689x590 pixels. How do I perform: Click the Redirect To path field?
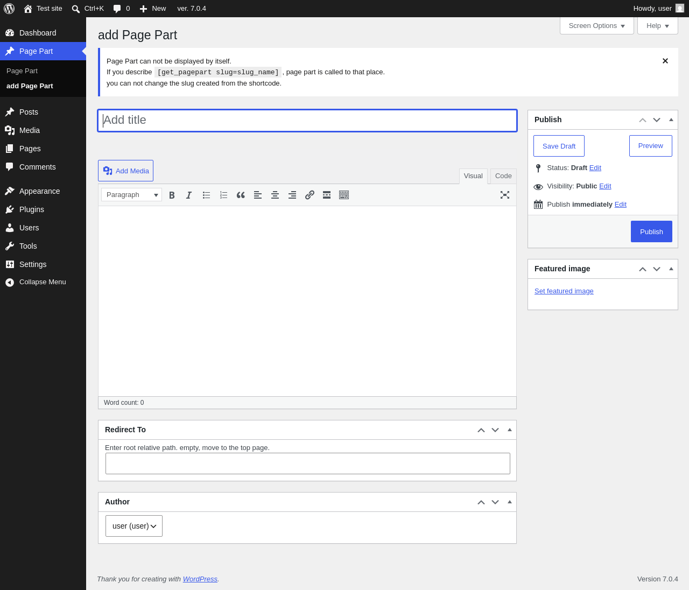[x=308, y=463]
